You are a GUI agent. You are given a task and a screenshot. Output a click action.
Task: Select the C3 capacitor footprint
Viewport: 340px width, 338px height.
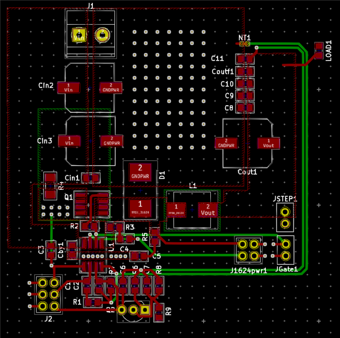[51, 250]
